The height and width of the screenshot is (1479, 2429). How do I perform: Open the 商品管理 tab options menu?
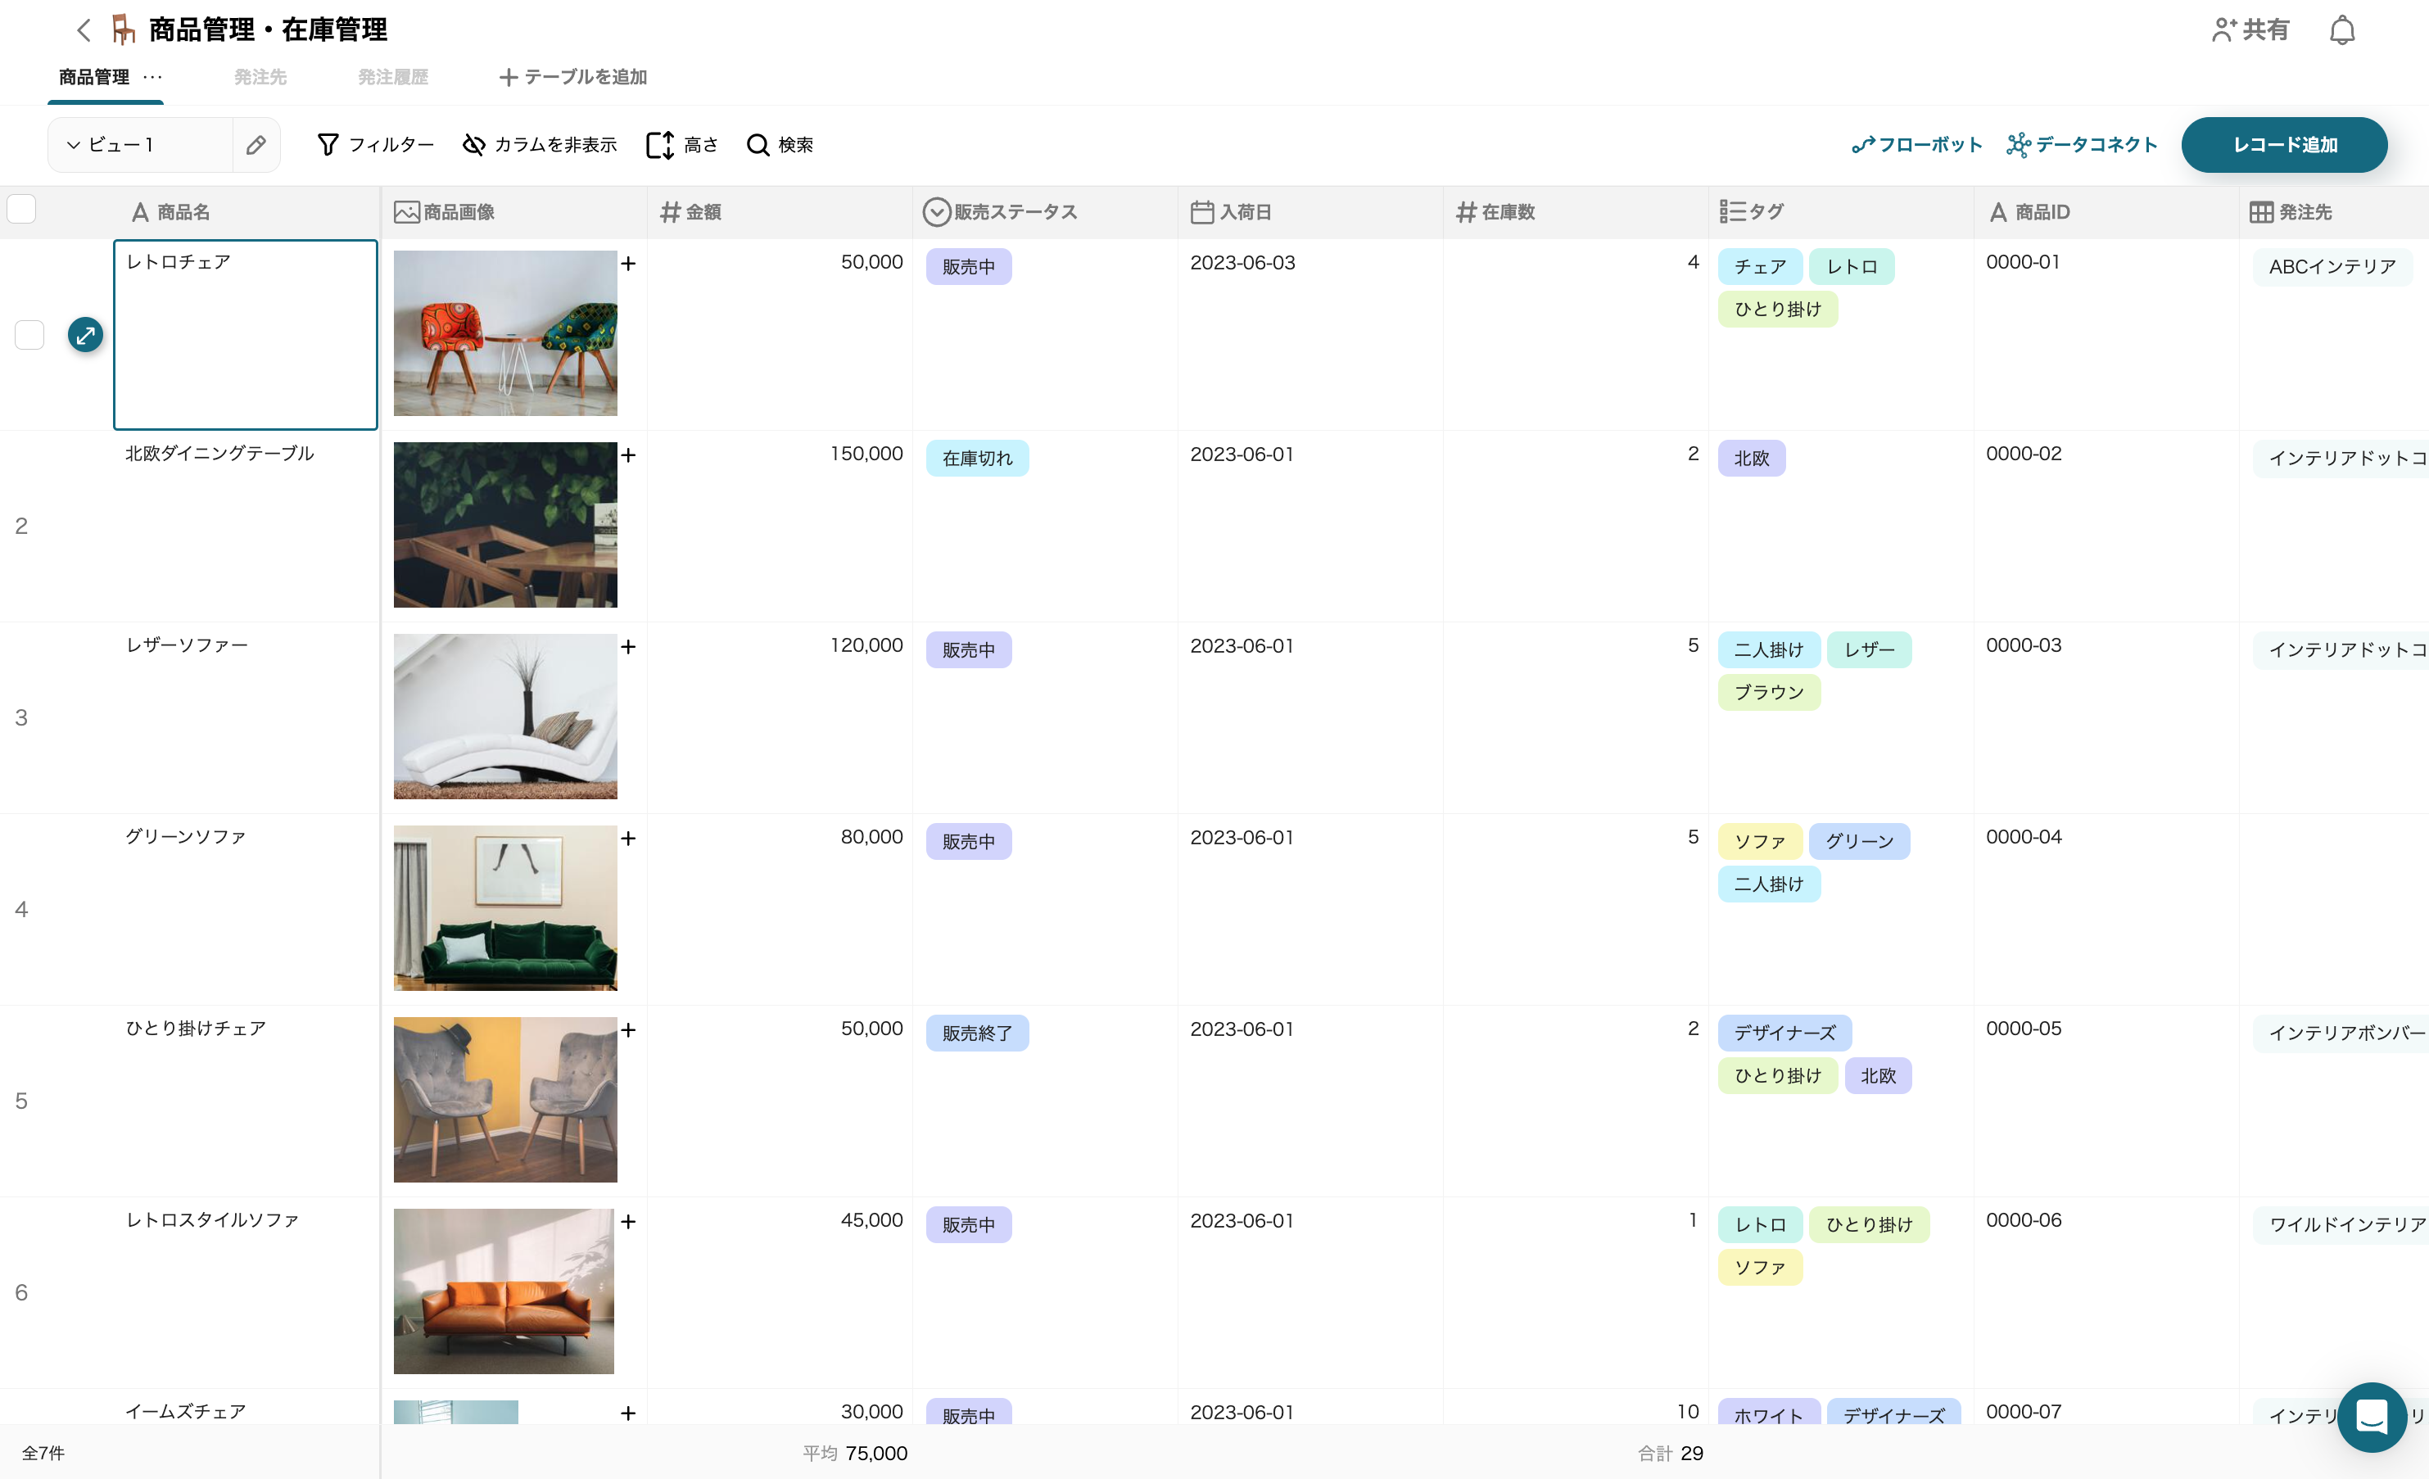point(152,77)
